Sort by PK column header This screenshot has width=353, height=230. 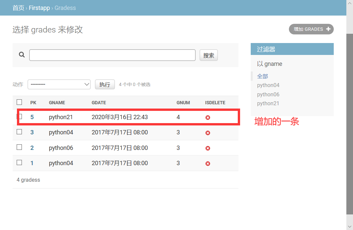coord(33,103)
